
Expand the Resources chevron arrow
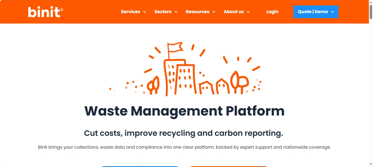click(x=214, y=12)
